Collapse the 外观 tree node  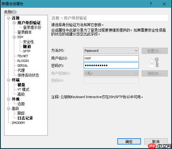click(x=8, y=99)
